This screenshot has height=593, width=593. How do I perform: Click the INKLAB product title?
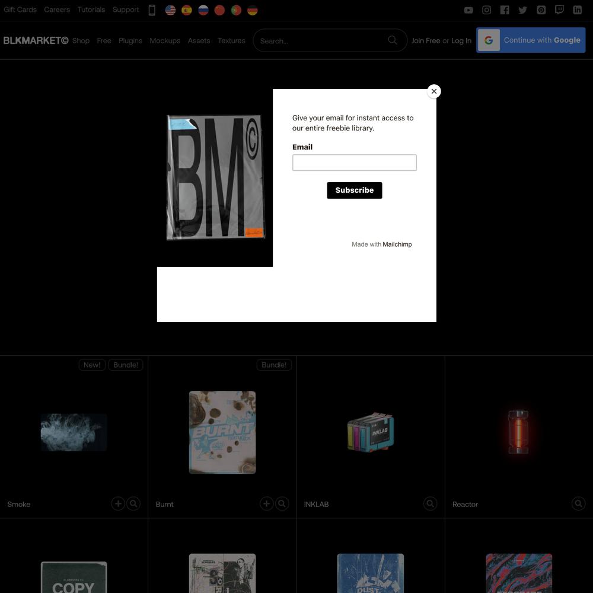316,504
